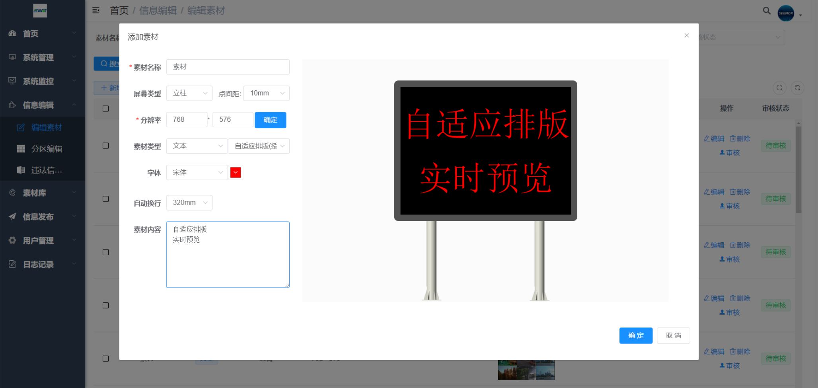The width and height of the screenshot is (818, 388).
Task: Click the 取消 button
Action: (673, 335)
